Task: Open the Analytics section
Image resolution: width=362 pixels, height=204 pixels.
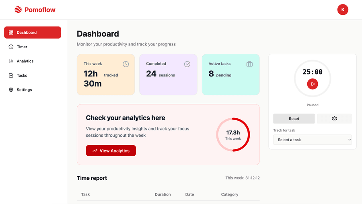Action: [x=33, y=61]
